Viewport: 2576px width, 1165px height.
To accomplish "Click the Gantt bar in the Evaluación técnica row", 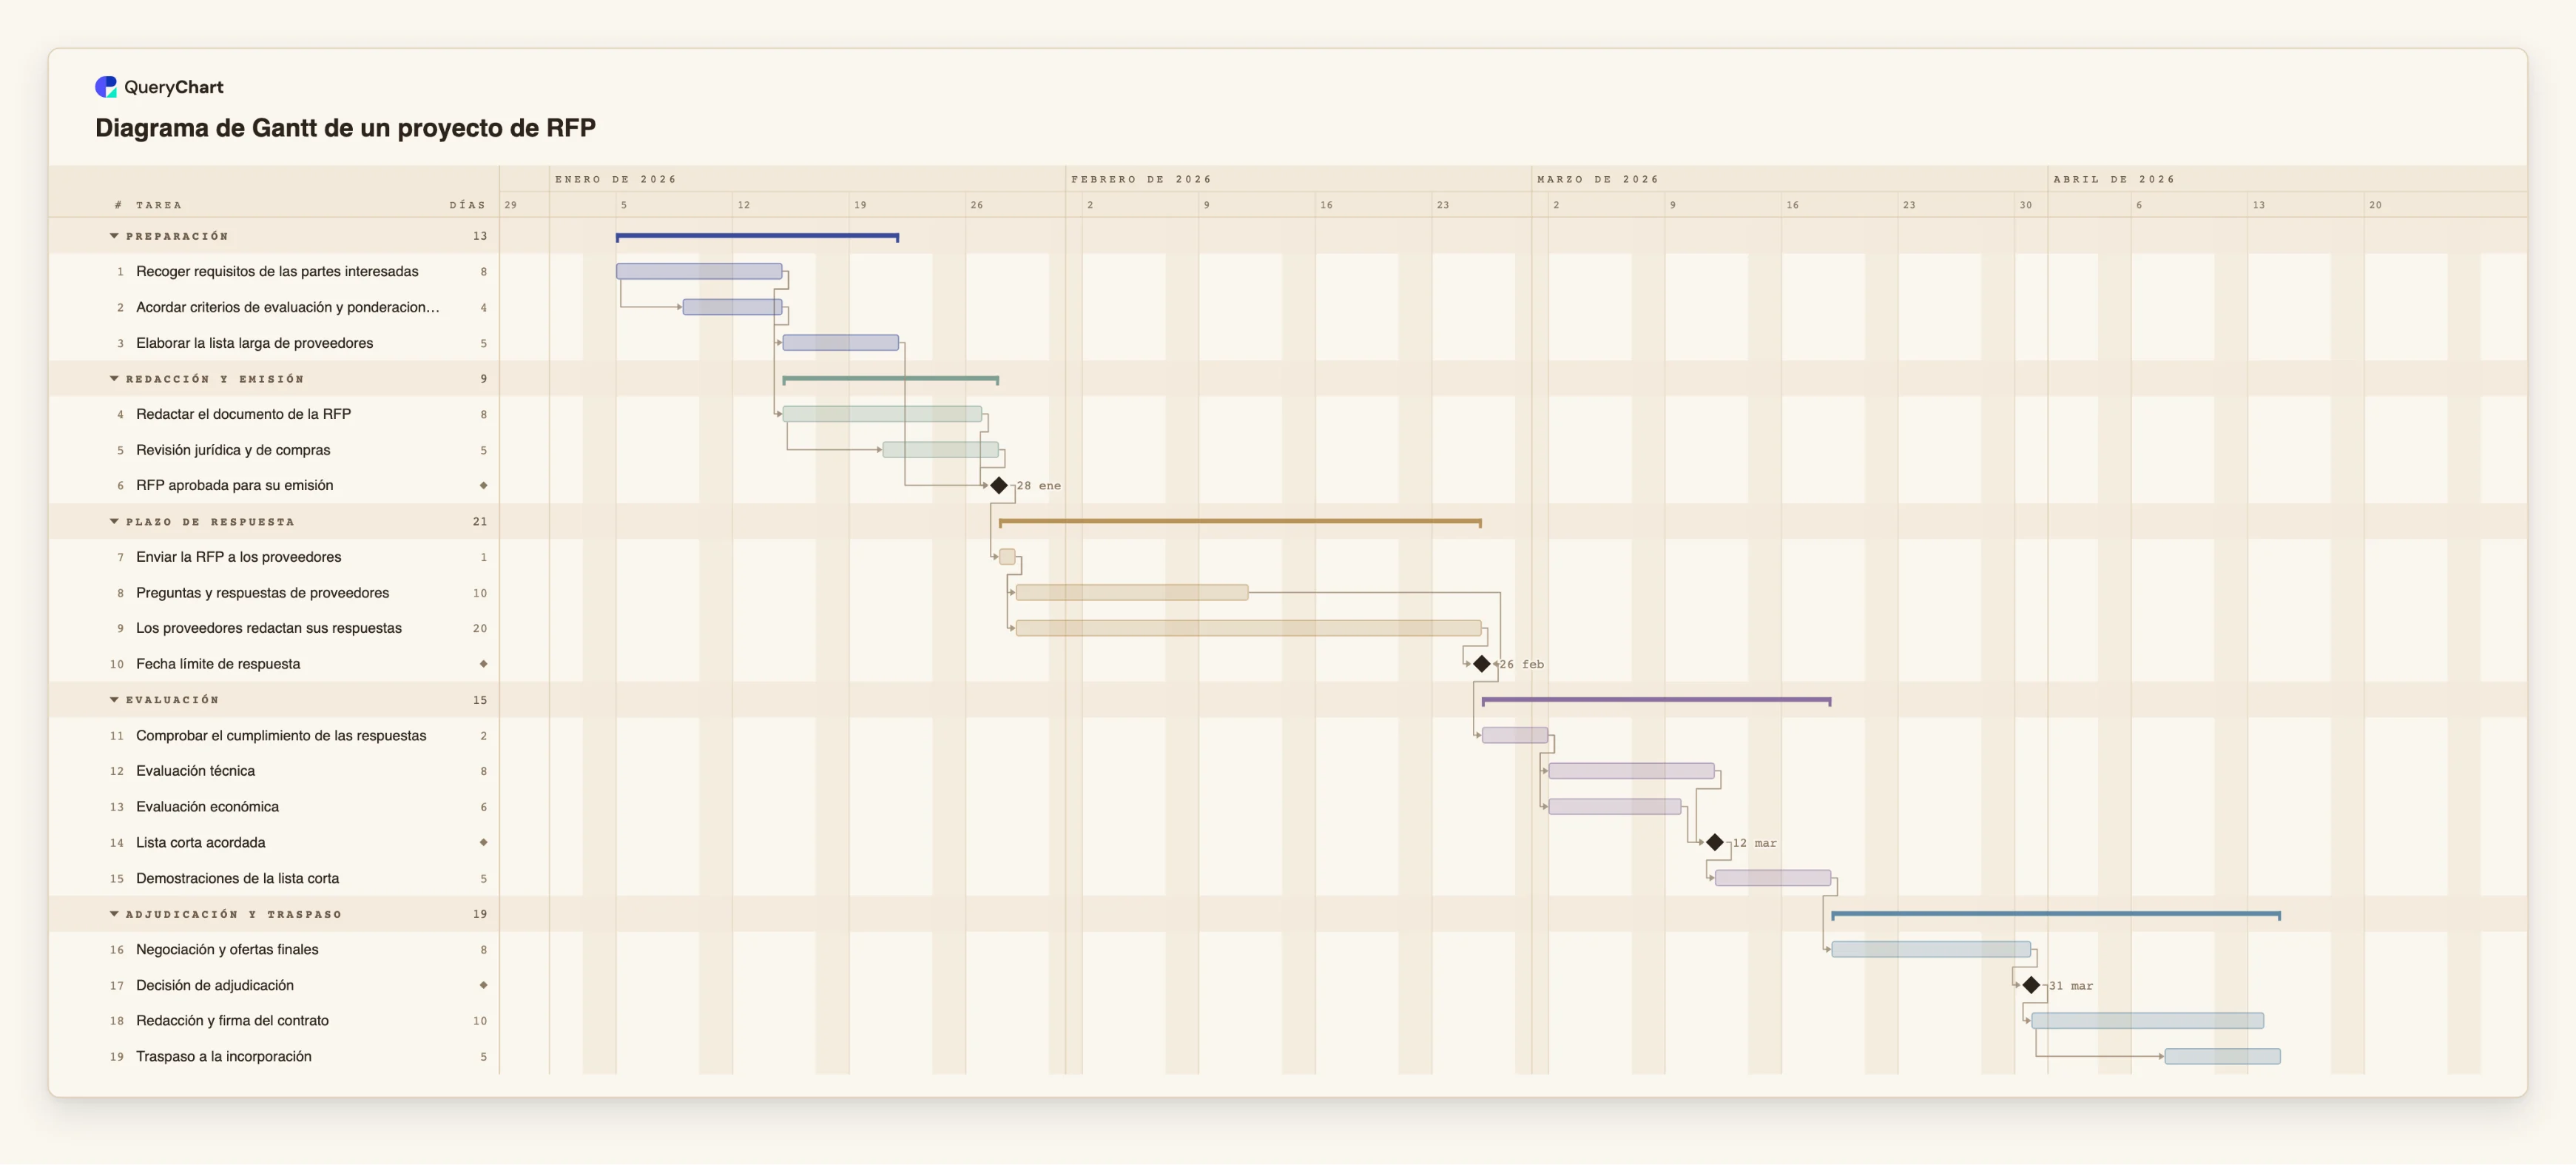I will (1631, 770).
